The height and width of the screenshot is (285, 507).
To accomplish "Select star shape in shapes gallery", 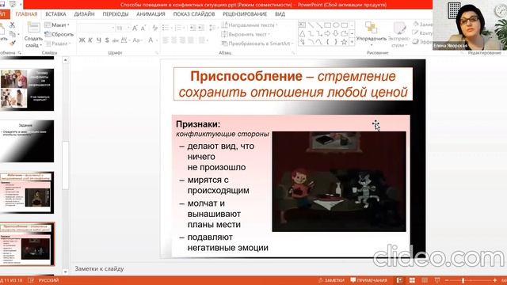I will click(x=344, y=42).
